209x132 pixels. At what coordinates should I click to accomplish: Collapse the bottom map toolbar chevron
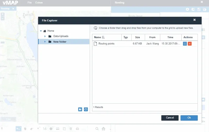[2, 128]
